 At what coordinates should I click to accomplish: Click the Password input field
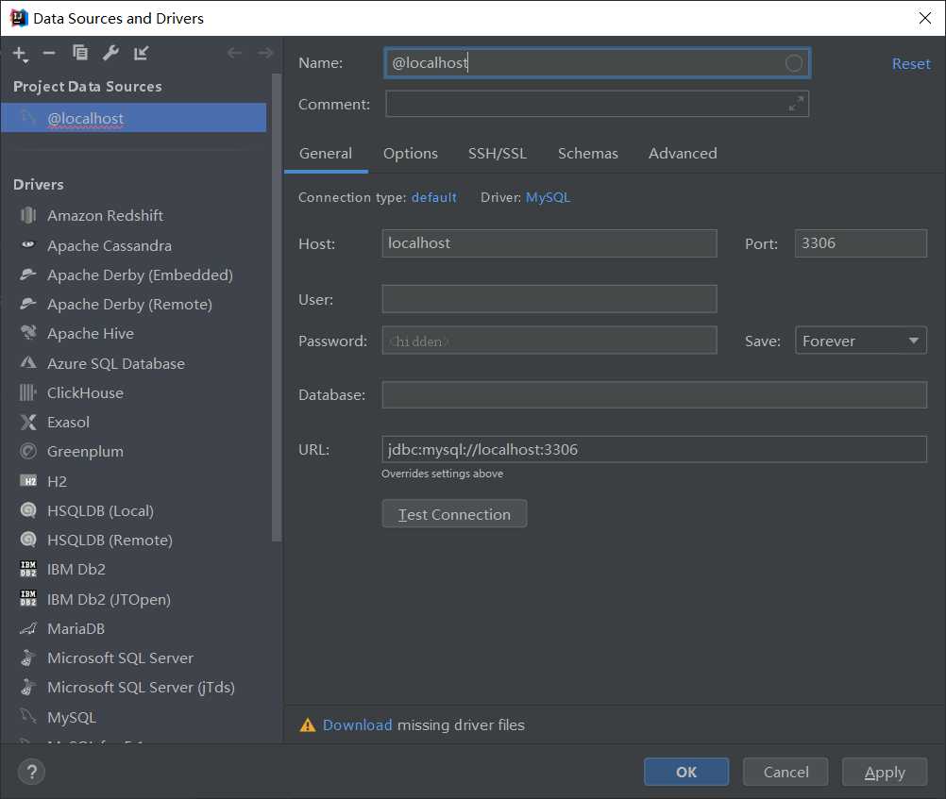tap(549, 341)
